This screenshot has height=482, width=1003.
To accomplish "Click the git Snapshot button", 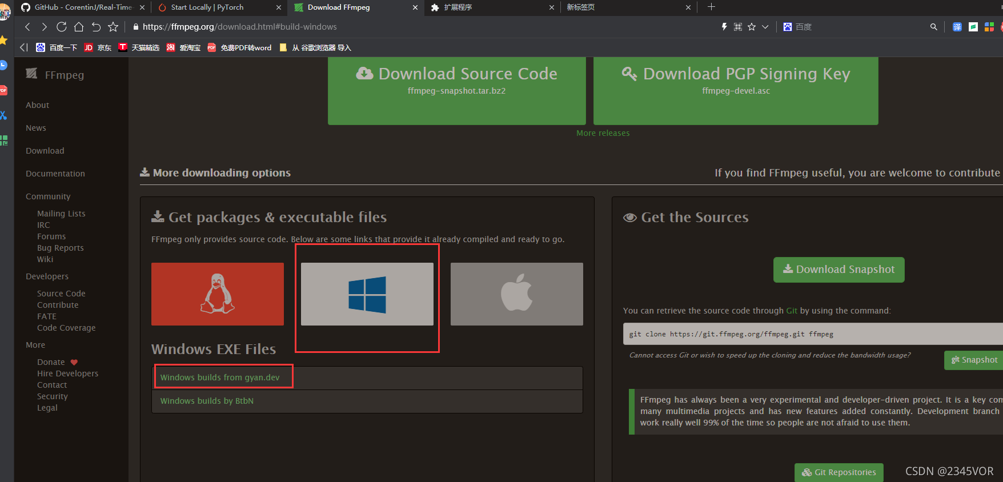I will 974,360.
